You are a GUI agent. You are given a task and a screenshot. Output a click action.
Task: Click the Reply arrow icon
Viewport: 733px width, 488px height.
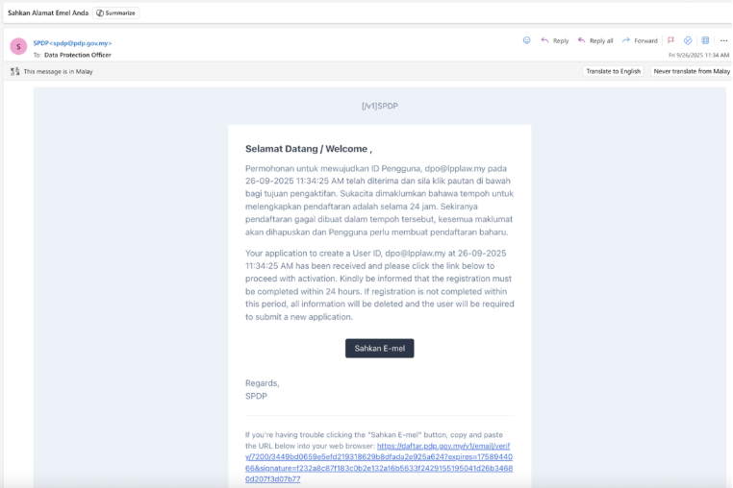coord(544,40)
